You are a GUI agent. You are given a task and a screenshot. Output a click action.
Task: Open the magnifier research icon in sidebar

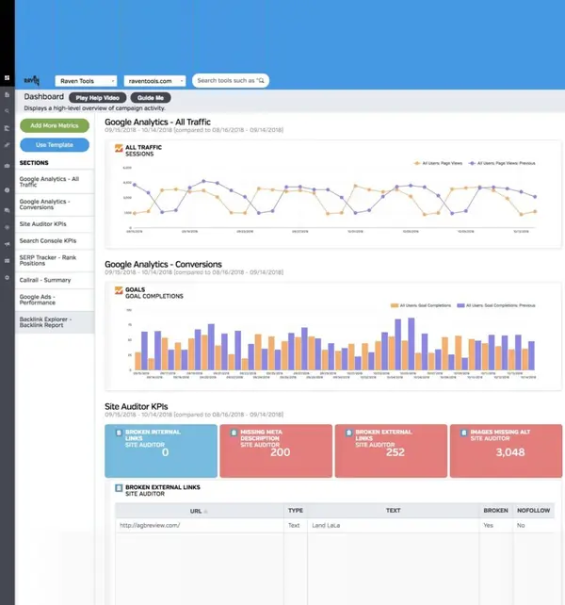pyautogui.click(x=7, y=111)
